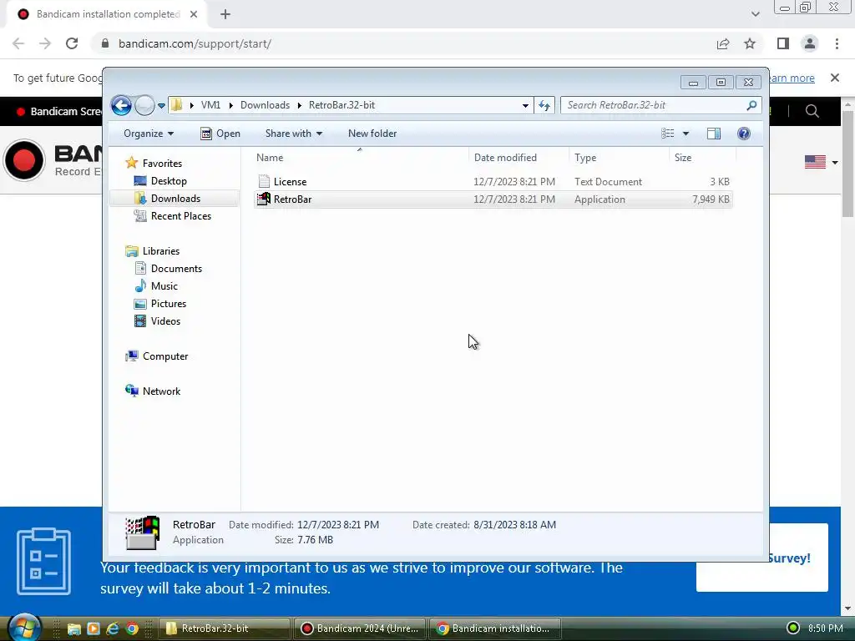Dismiss the Chrome notification bar

pyautogui.click(x=835, y=78)
